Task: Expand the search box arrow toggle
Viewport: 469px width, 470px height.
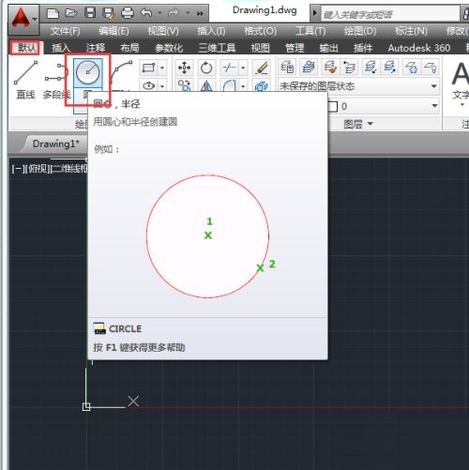Action: pyautogui.click(x=315, y=13)
